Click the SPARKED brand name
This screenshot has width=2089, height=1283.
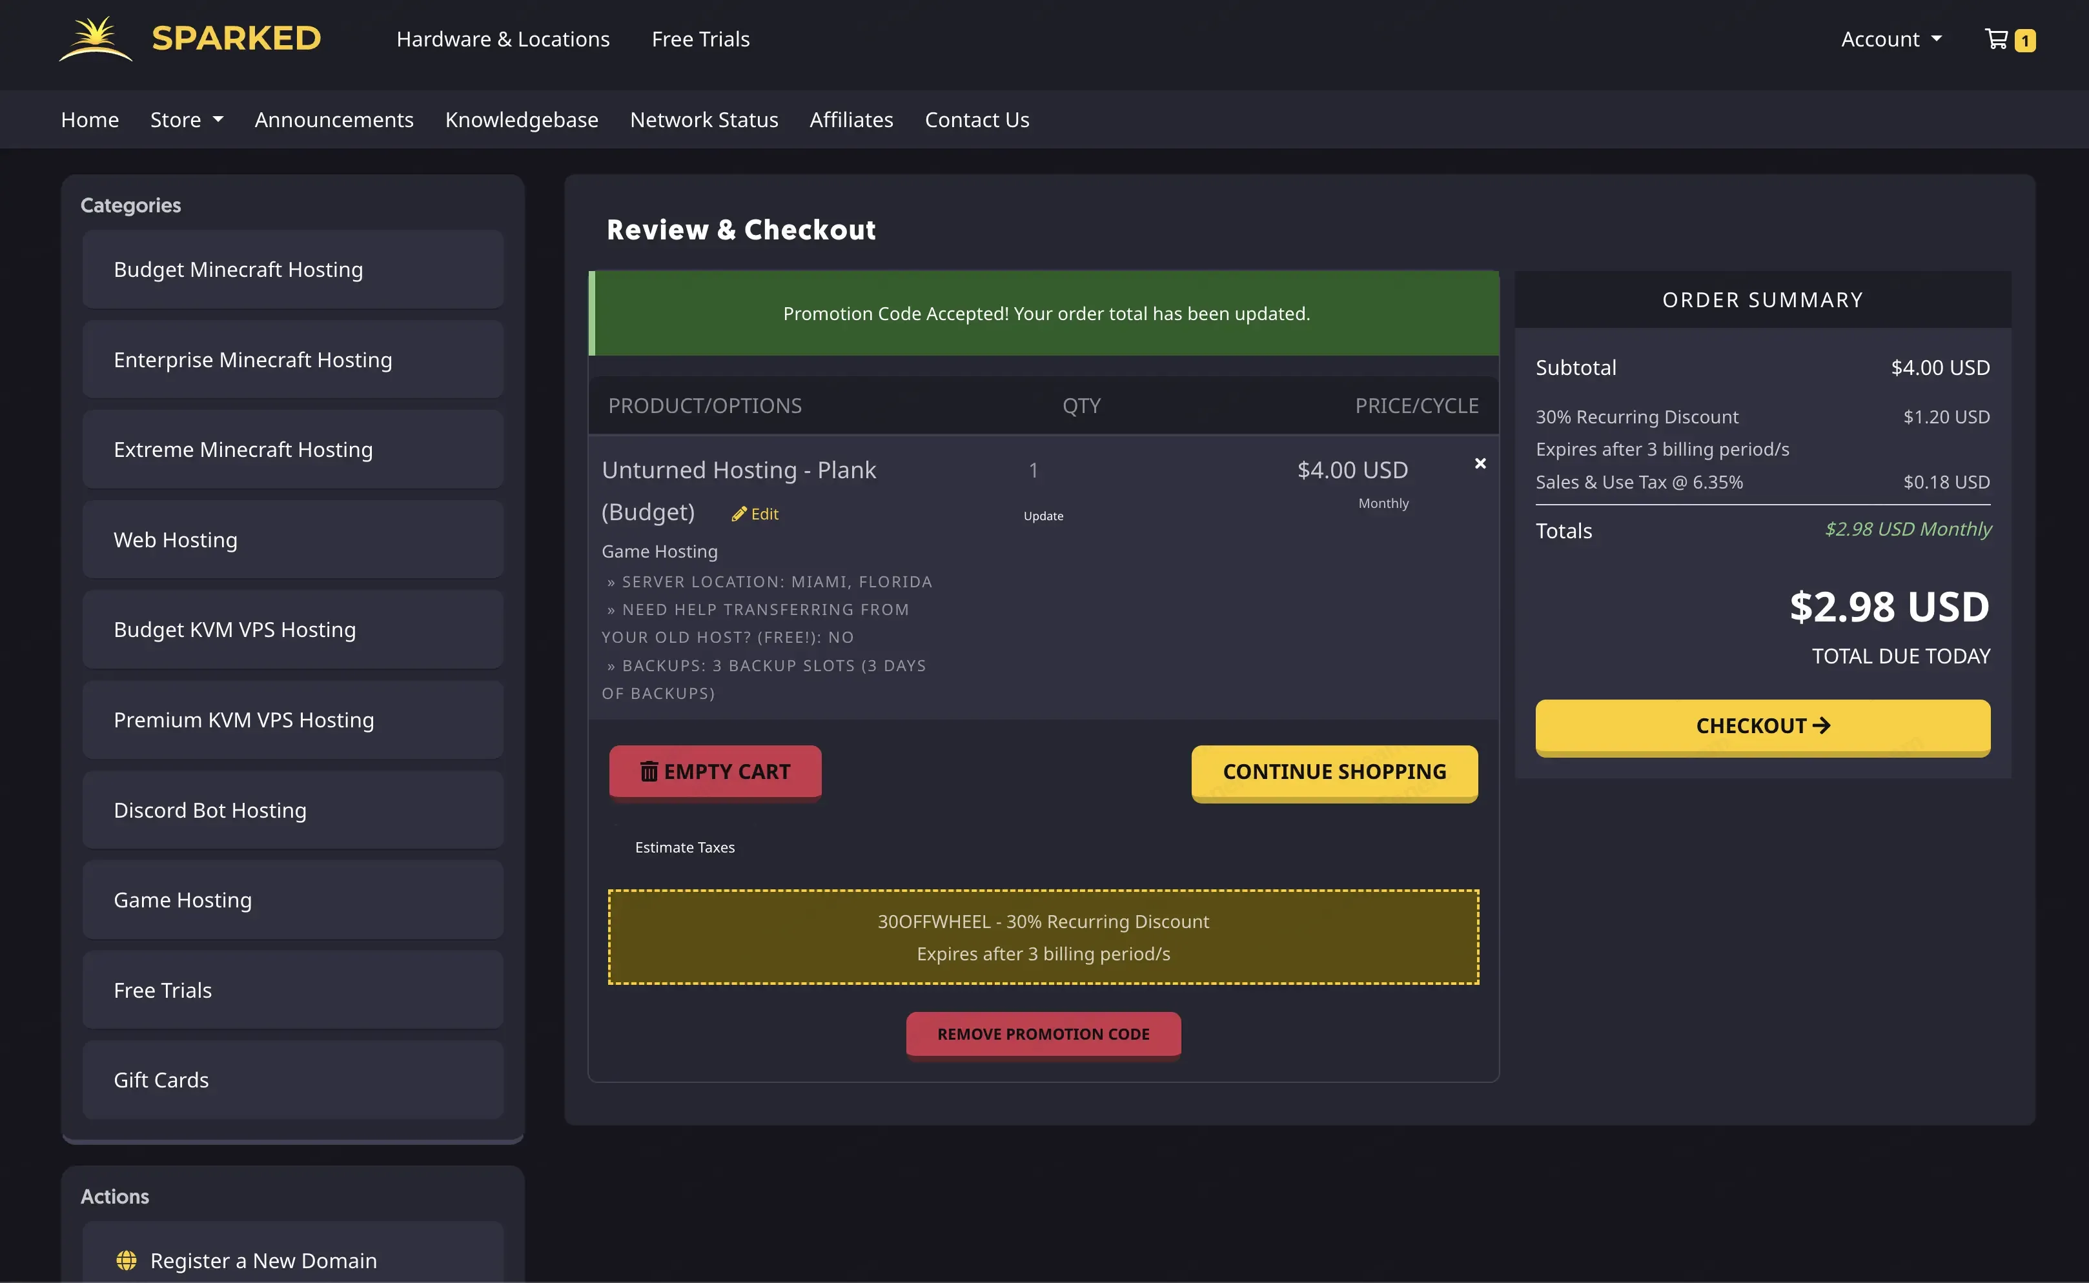(x=236, y=38)
